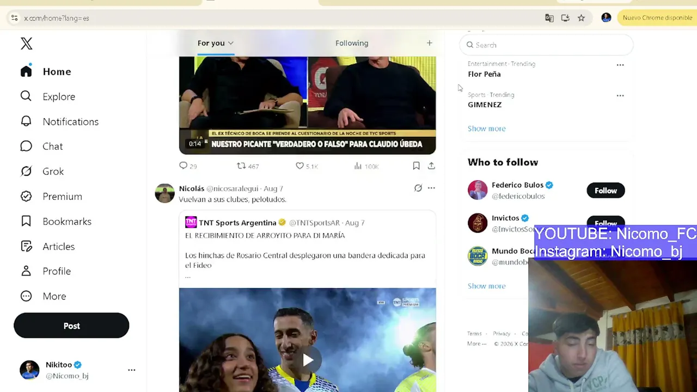697x392 pixels.
Task: Open Notifications from the sidebar
Action: tap(59, 121)
